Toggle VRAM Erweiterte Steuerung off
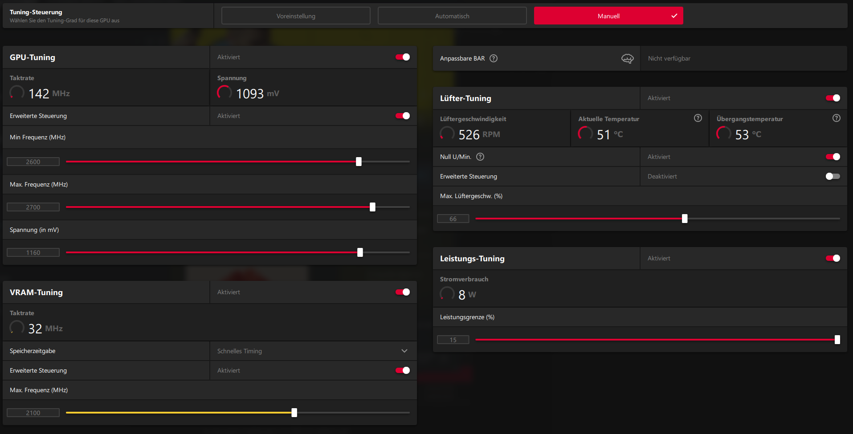The width and height of the screenshot is (853, 434). point(403,370)
